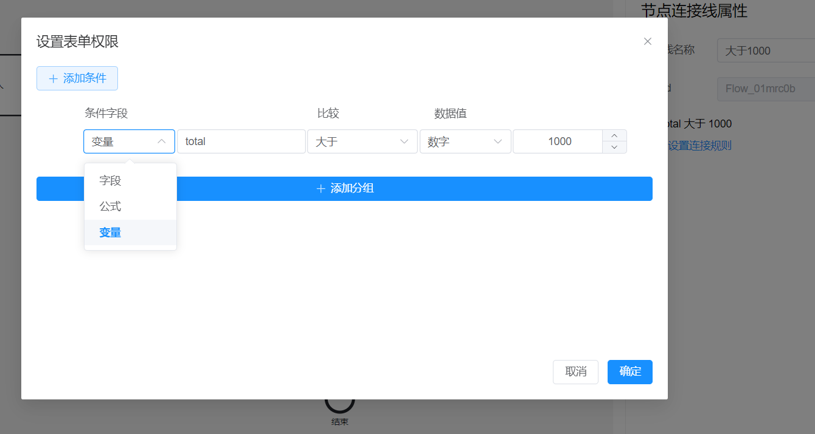The image size is (815, 434).
Task: Open the 大于 comparison dropdown
Action: (362, 141)
